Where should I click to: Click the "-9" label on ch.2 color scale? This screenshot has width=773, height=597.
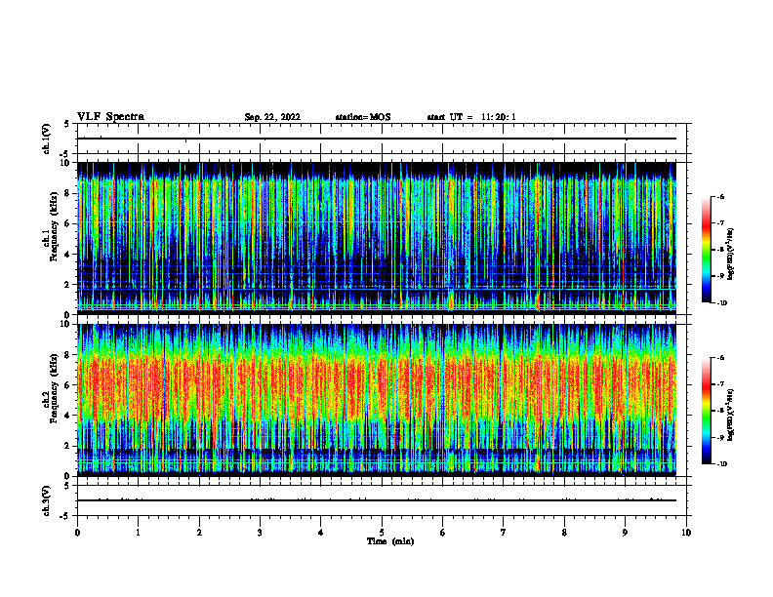click(720, 437)
